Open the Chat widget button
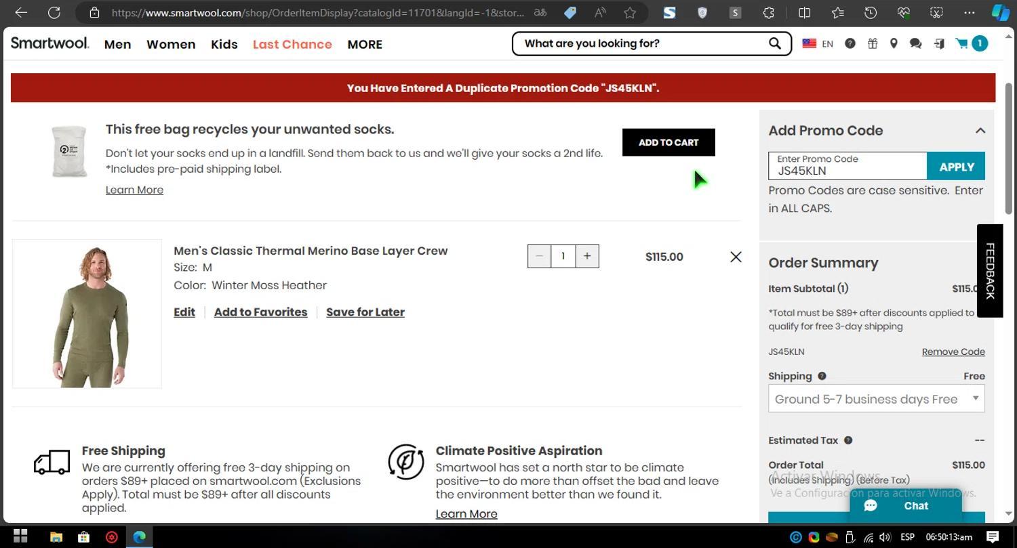Screen dimensions: 1017x548 [x=906, y=506]
